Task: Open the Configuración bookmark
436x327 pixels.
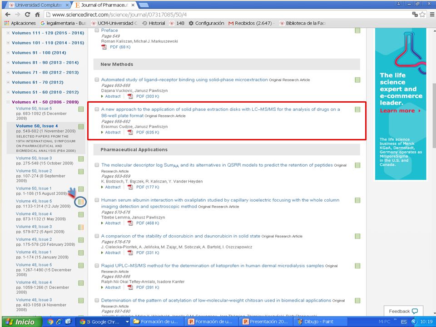Action: 206,23
